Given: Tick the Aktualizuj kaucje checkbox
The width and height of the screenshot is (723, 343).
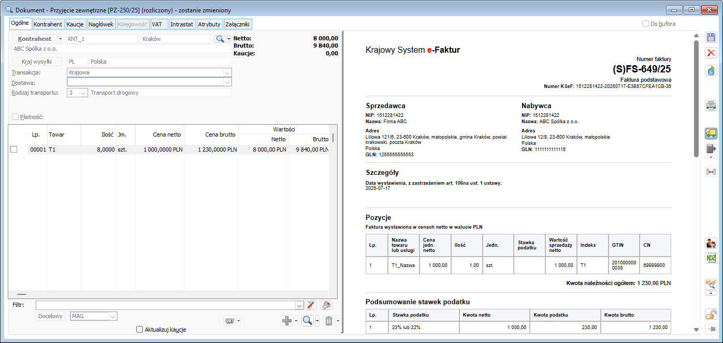Looking at the screenshot, I should pyautogui.click(x=139, y=330).
